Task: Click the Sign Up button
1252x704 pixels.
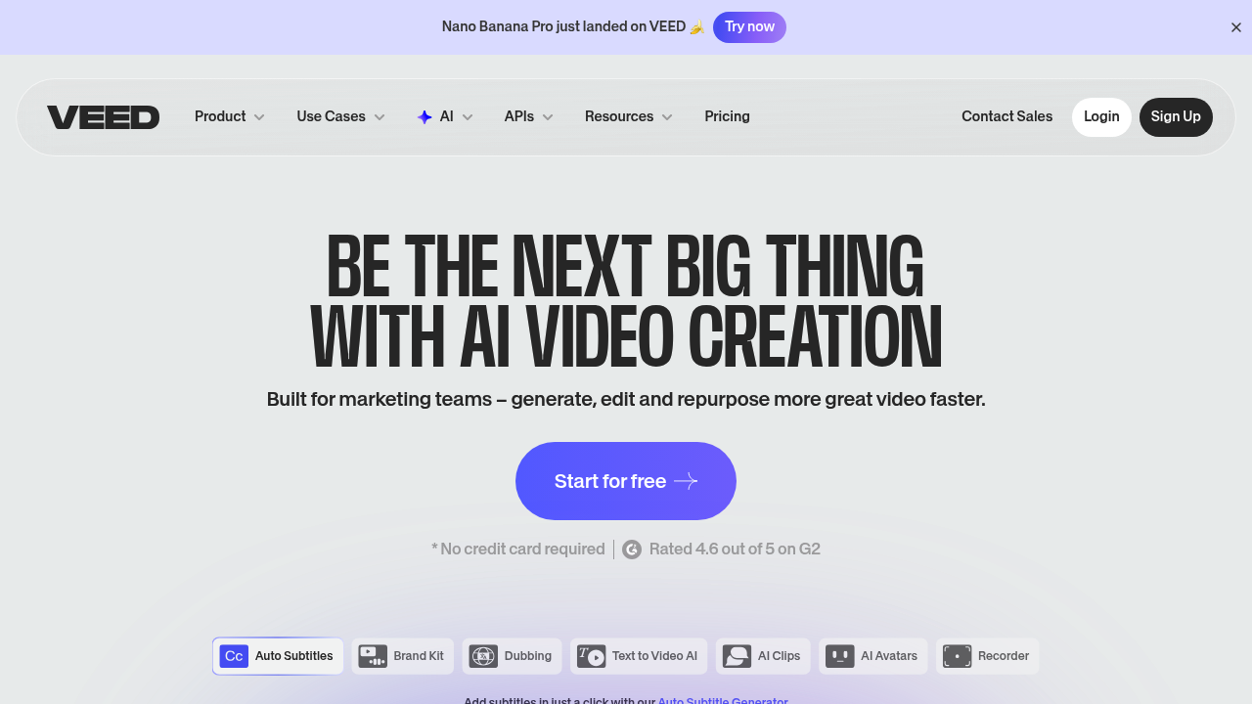Action: click(x=1176, y=117)
